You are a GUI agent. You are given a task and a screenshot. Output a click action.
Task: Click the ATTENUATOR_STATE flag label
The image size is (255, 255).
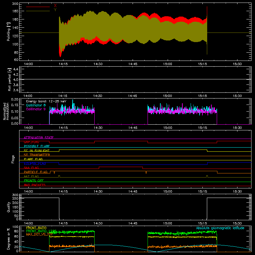point(39,138)
